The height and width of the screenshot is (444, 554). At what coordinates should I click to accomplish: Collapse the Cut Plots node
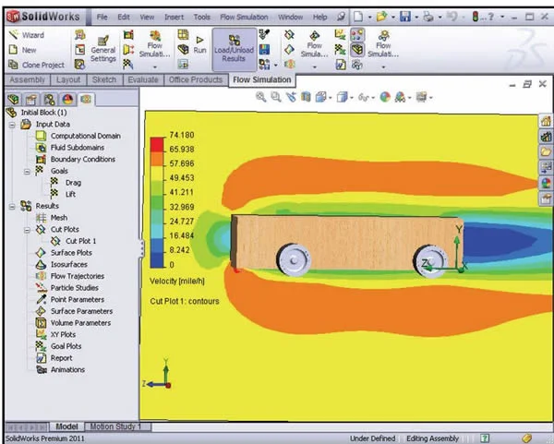pos(28,229)
